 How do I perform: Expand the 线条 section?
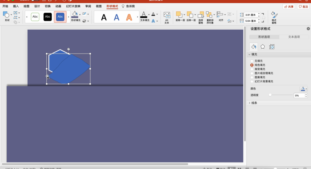249,103
